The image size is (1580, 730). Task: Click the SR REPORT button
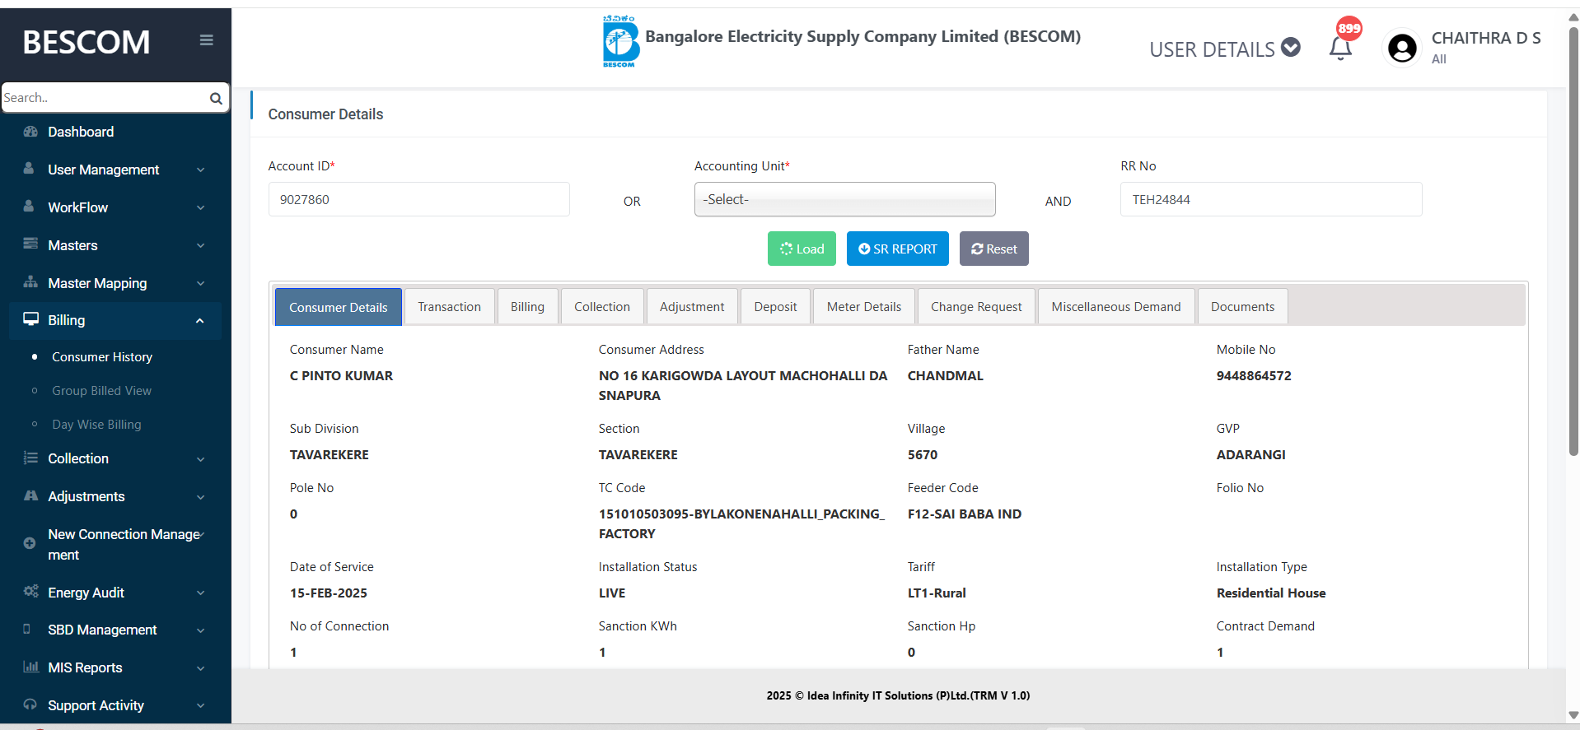click(897, 249)
